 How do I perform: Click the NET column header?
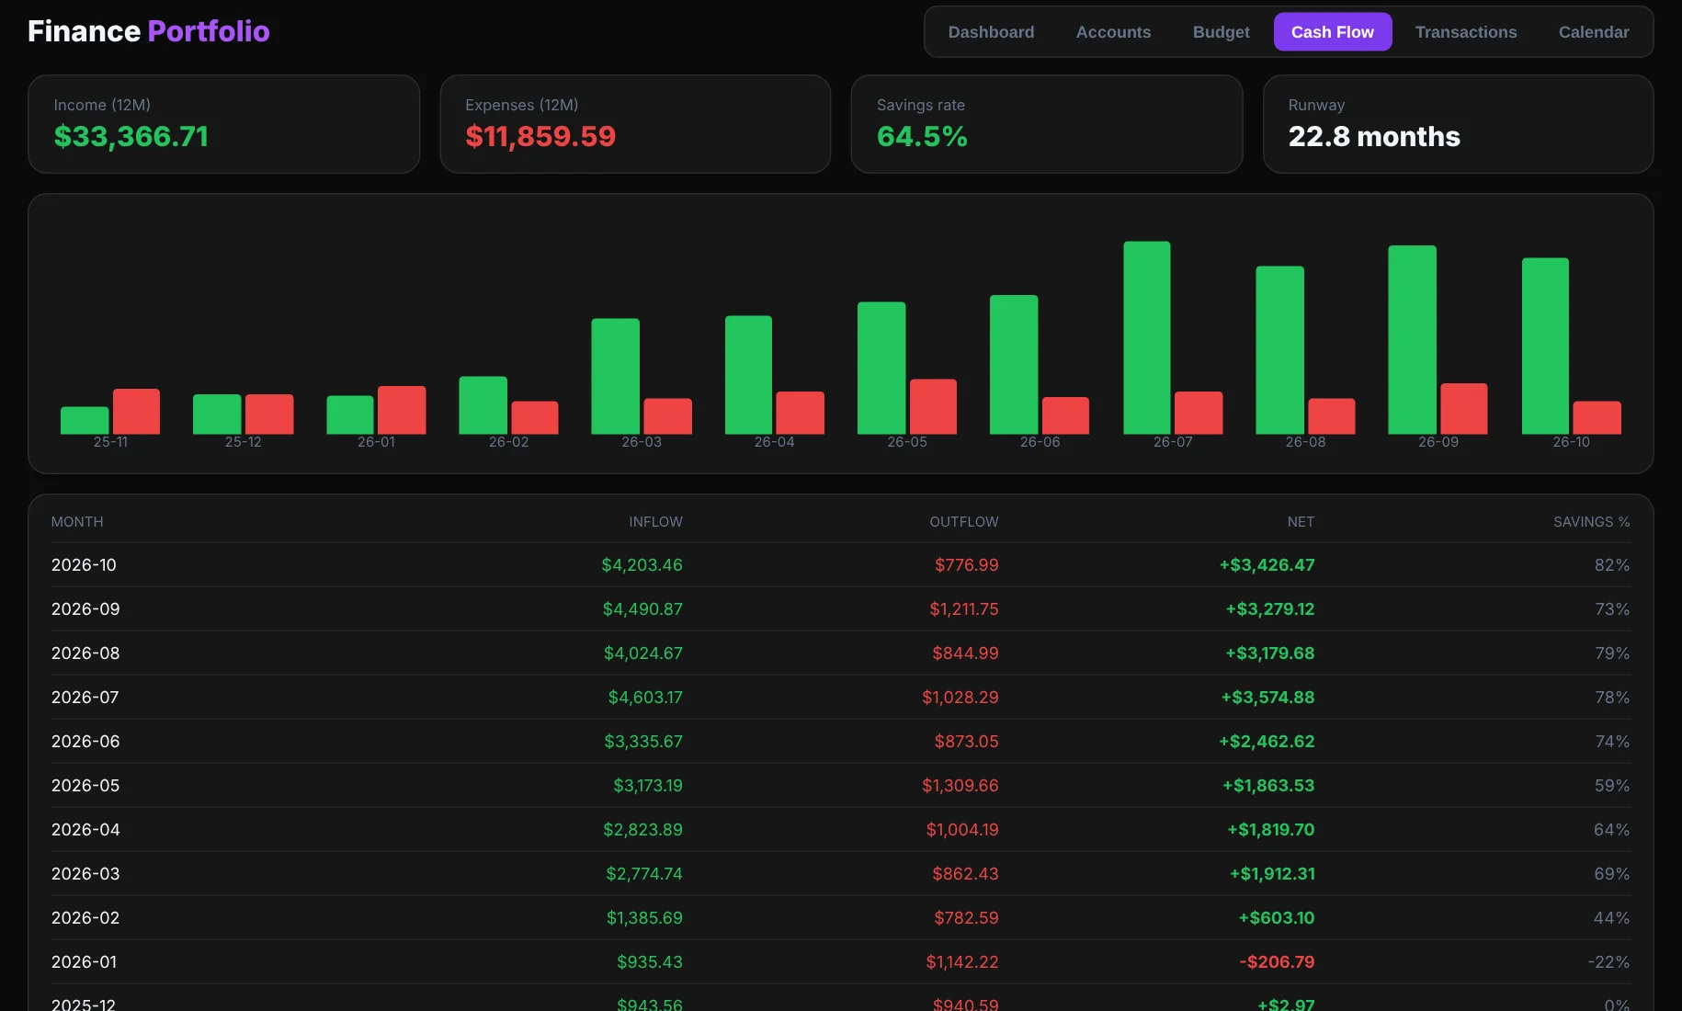pyautogui.click(x=1301, y=521)
